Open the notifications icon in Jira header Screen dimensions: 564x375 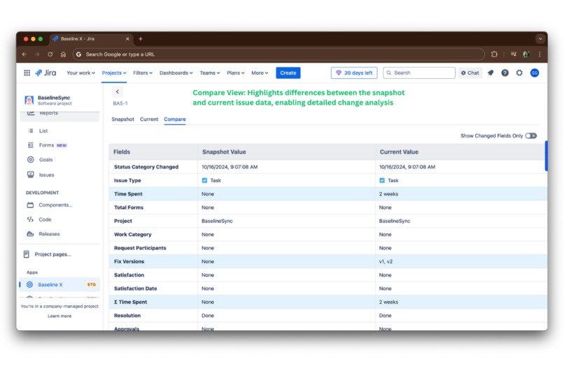tap(491, 73)
